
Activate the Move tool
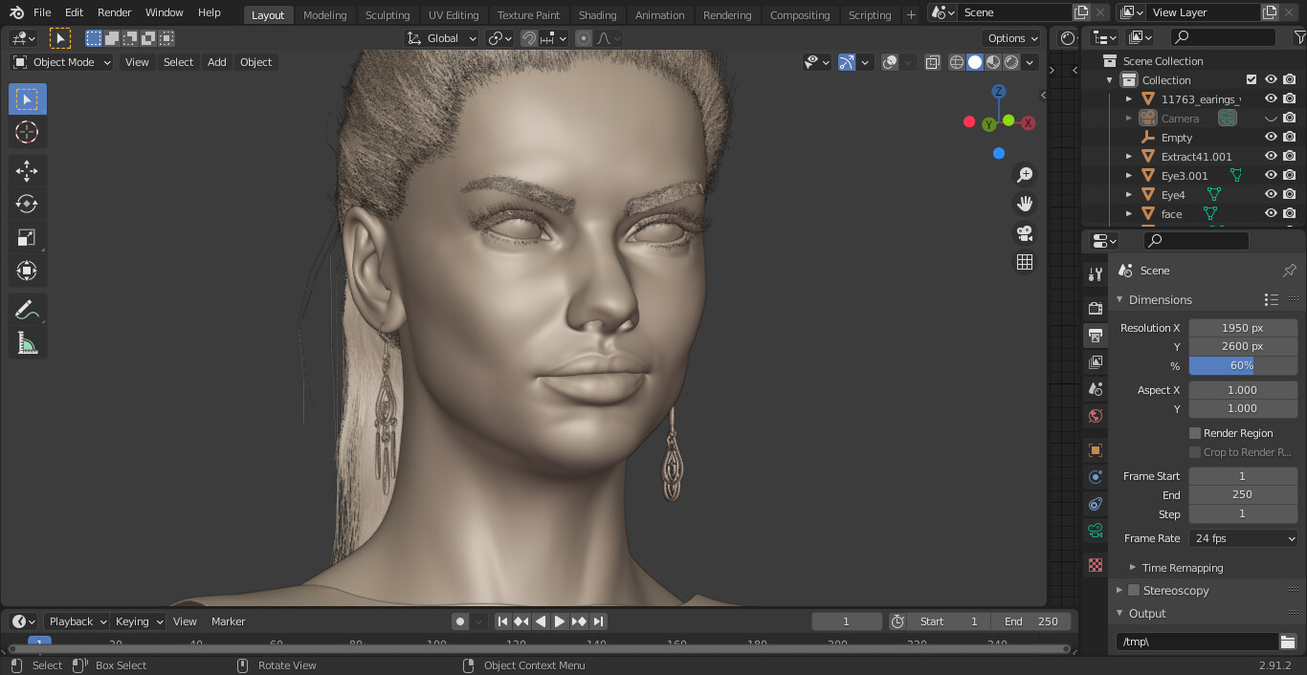(27, 171)
